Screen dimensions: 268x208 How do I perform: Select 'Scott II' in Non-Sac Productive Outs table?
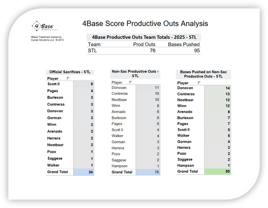pos(117,130)
